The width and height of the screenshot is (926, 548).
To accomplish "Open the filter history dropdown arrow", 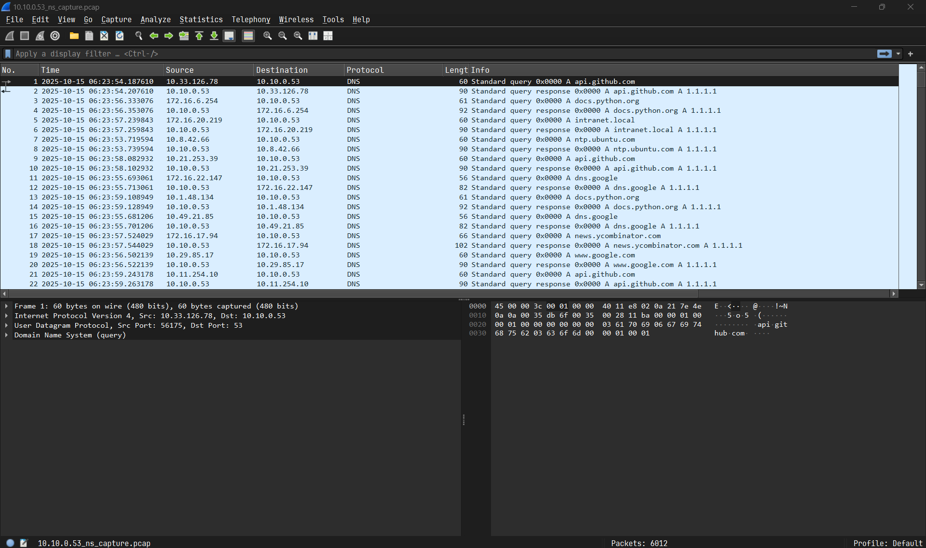I will point(898,53).
